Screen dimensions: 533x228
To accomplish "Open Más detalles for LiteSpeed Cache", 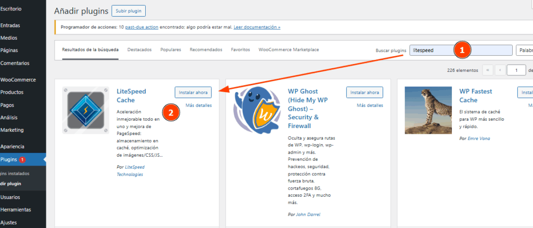I will (198, 105).
